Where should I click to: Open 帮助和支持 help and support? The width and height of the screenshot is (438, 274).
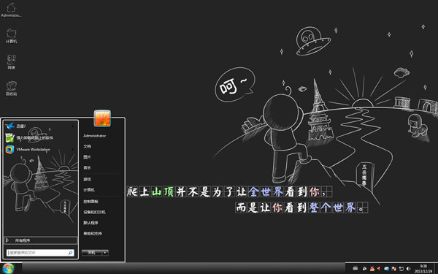93,234
